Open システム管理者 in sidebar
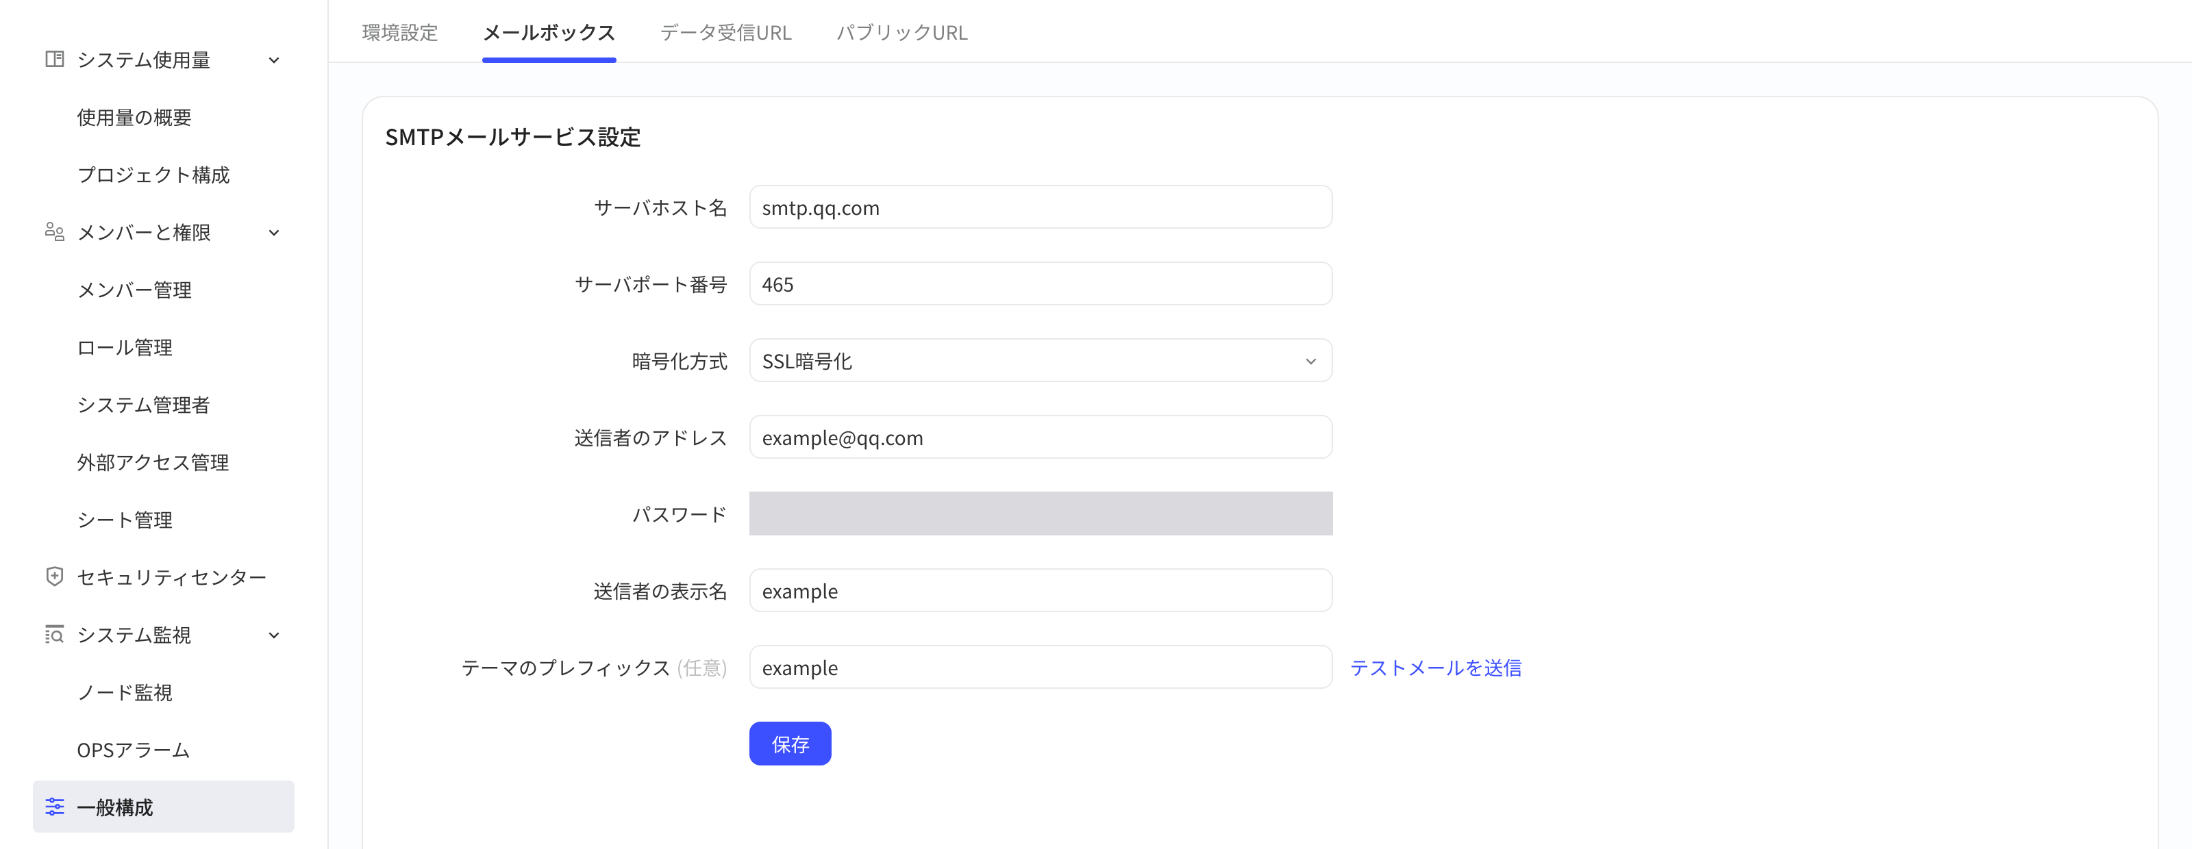The width and height of the screenshot is (2192, 849). [x=144, y=405]
